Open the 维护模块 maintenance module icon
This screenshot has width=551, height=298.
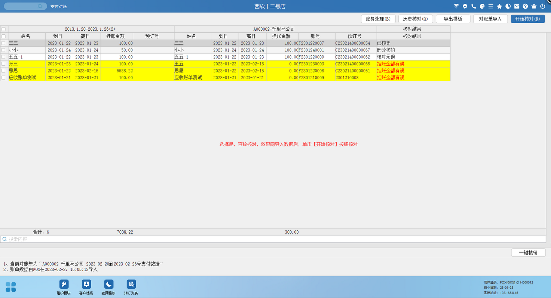coord(64,287)
